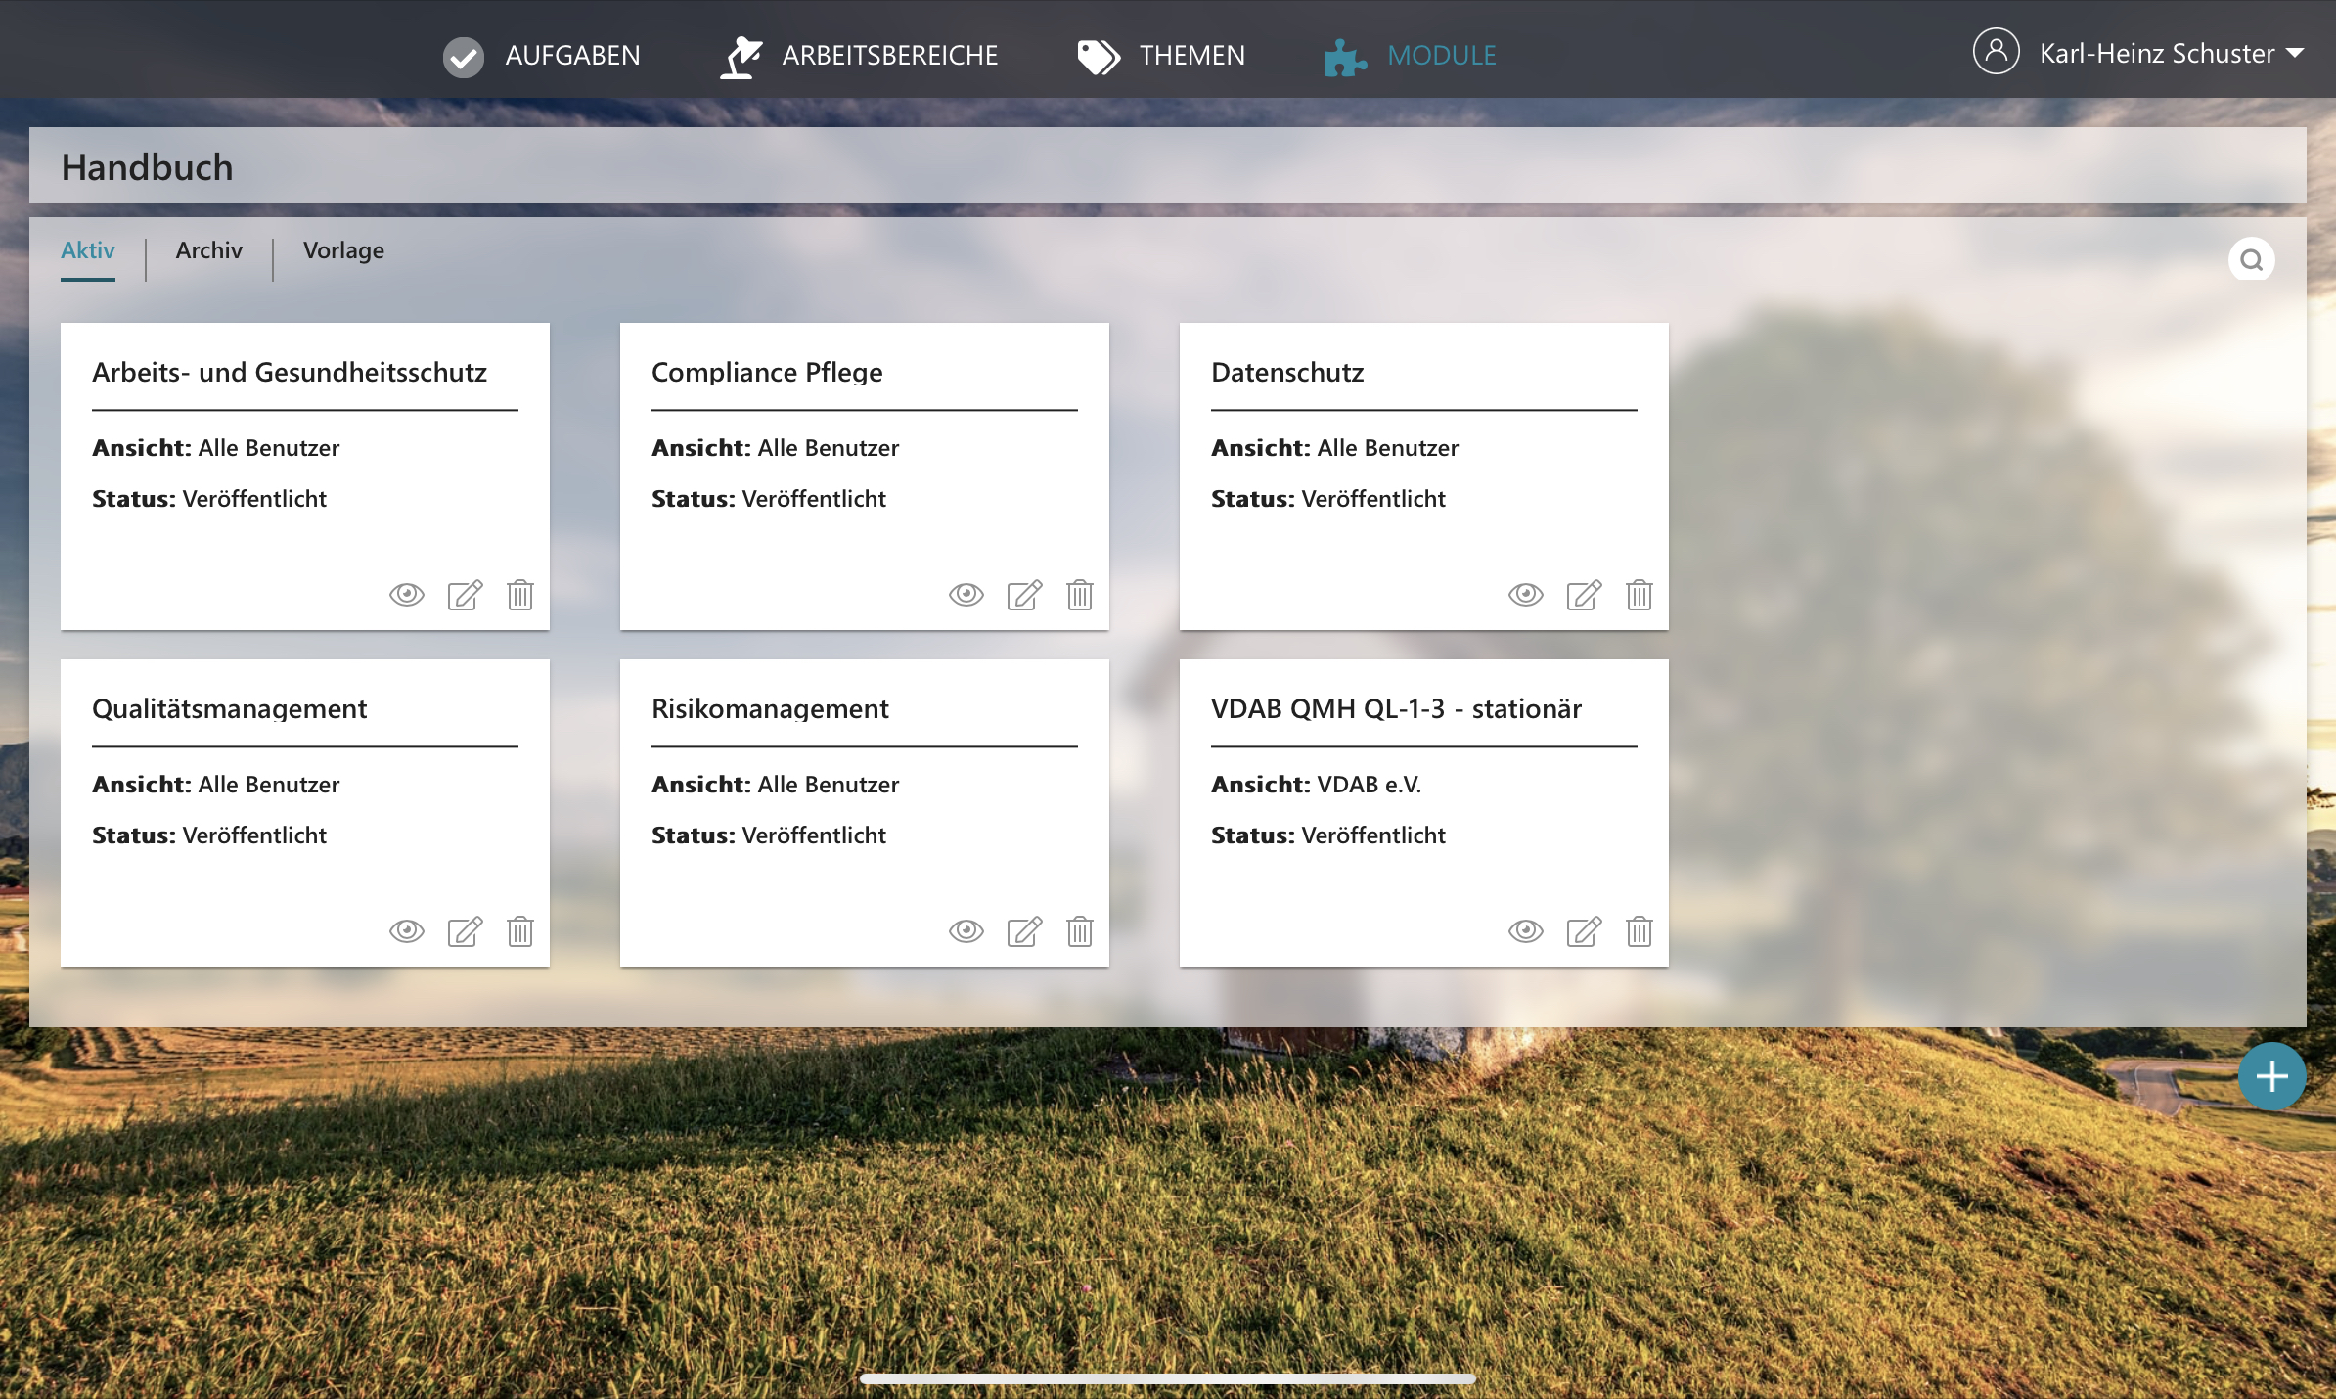Screen dimensions: 2336x1399
Task: Click the search magnifier icon
Action: click(2251, 260)
